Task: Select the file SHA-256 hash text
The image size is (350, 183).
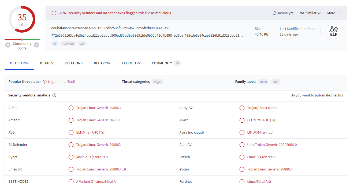Action: (110, 28)
